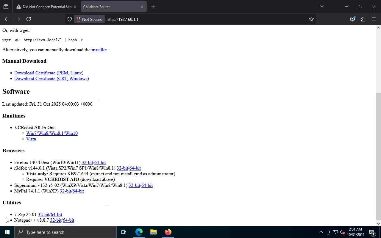List all tabs dropdown arrow
This screenshot has width=381, height=238.
(x=322, y=7)
